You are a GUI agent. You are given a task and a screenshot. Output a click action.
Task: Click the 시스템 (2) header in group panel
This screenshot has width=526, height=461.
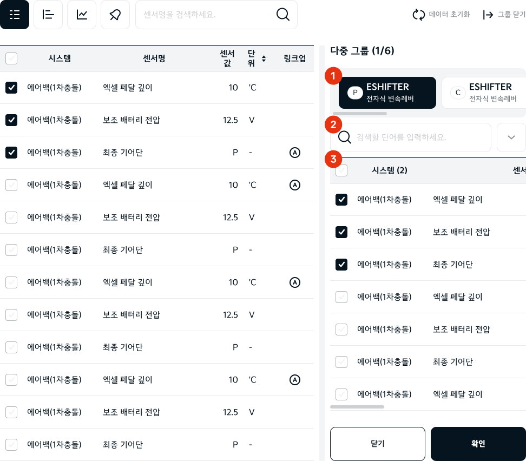click(x=390, y=170)
